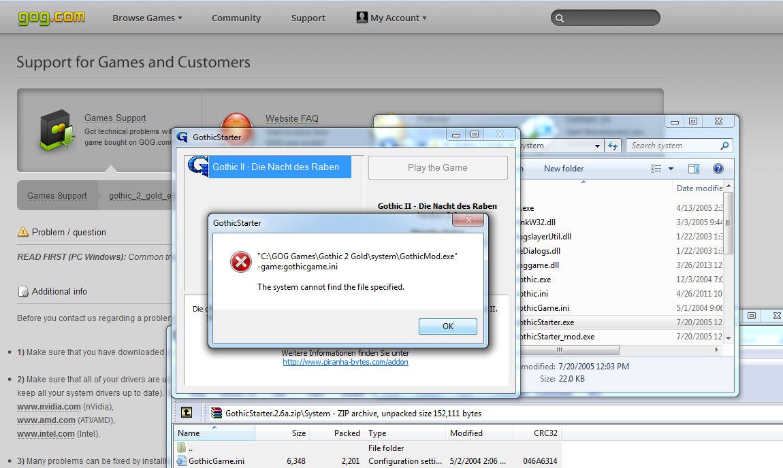Click the Explorer vertical scrollbar down arrow
Viewport: 783px width, 468px height.
pyautogui.click(x=729, y=338)
